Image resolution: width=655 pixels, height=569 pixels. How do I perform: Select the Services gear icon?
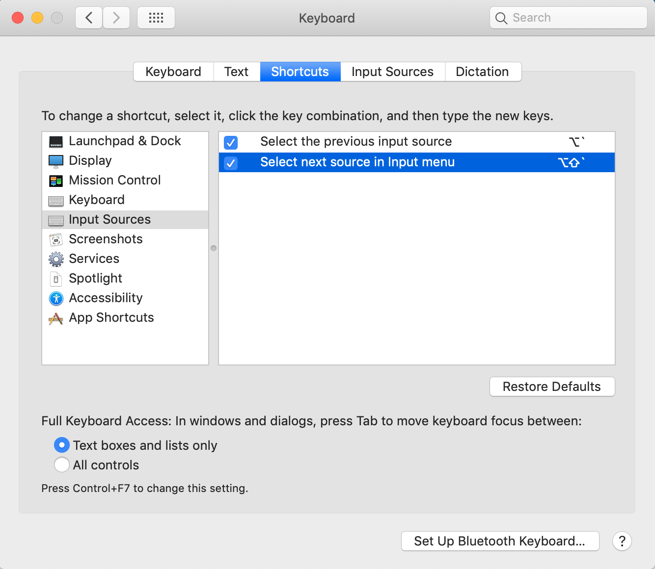tap(56, 259)
